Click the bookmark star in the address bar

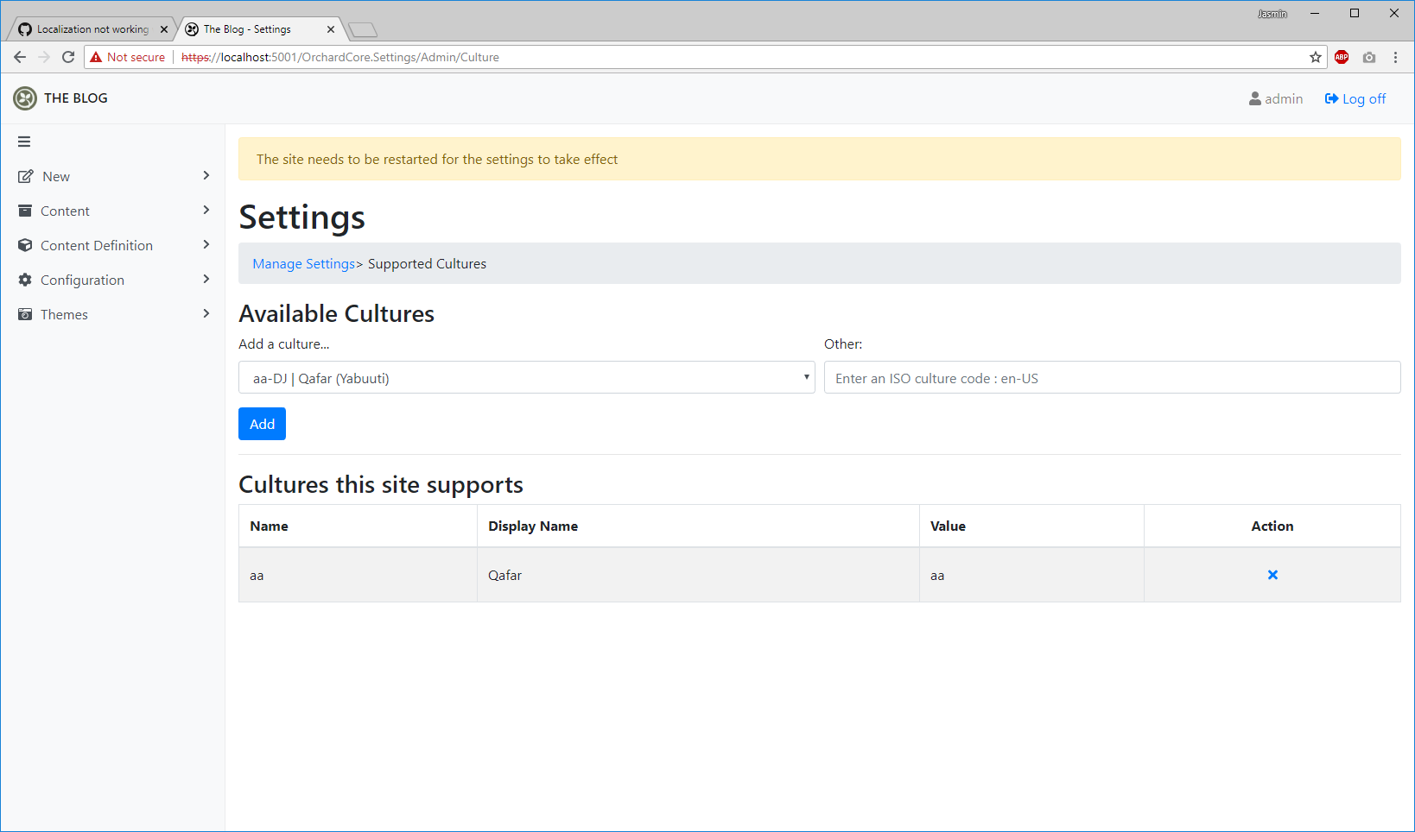1316,57
